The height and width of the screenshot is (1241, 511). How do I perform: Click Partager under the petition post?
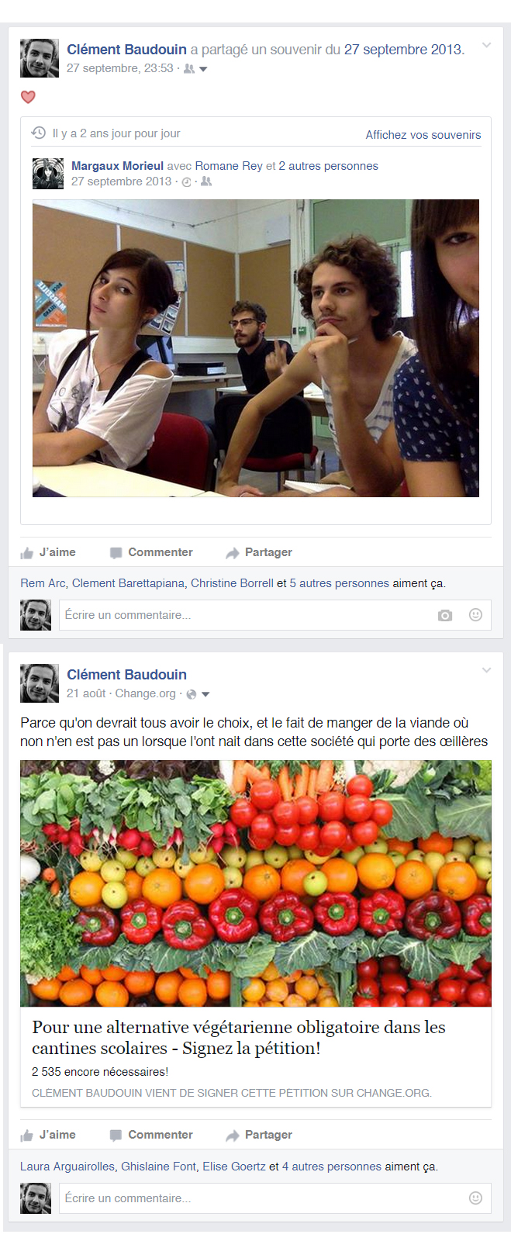(259, 1135)
